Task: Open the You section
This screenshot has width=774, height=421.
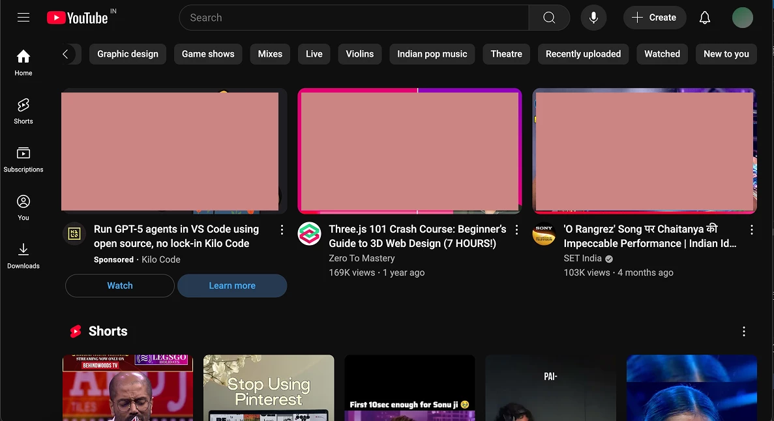Action: coord(23,208)
